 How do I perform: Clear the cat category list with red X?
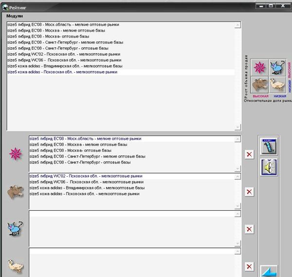[249, 229]
